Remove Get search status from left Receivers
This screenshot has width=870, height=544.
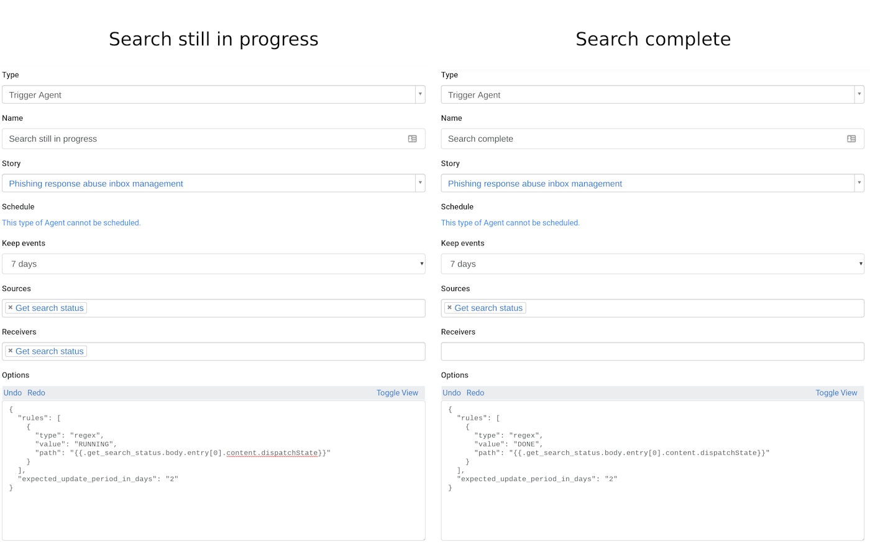11,351
